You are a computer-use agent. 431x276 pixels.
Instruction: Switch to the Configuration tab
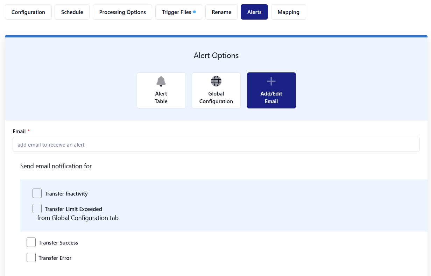[28, 12]
